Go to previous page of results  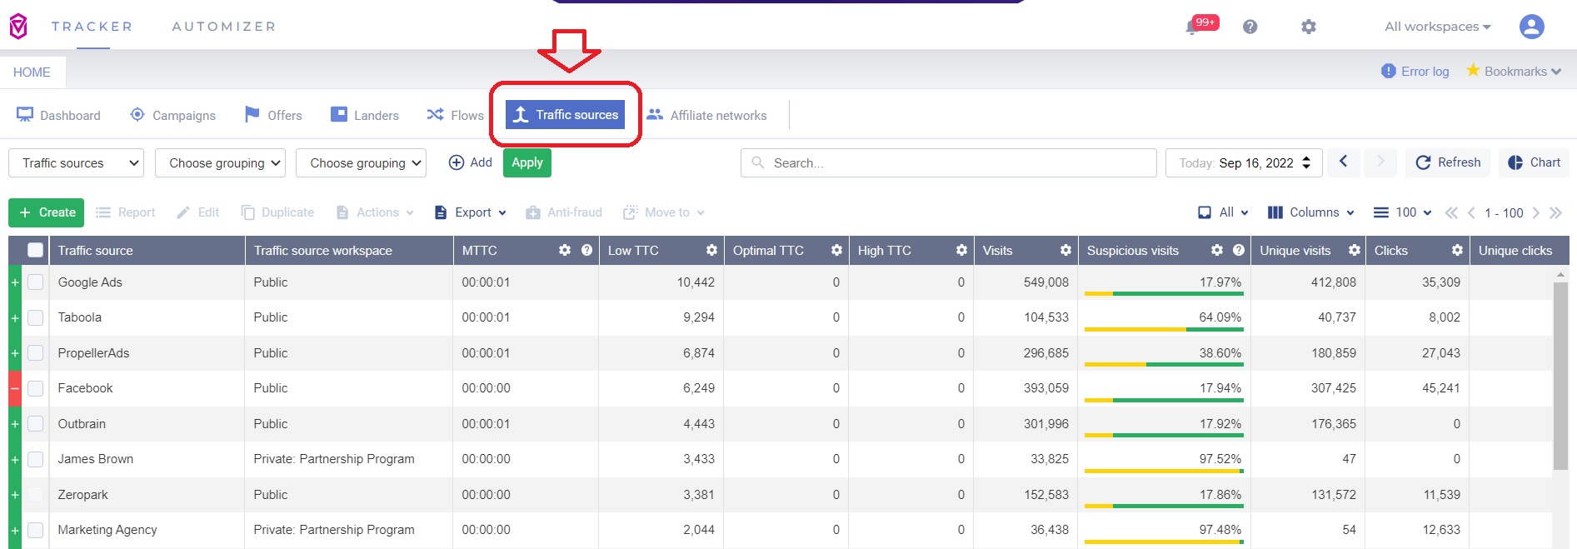click(1471, 213)
